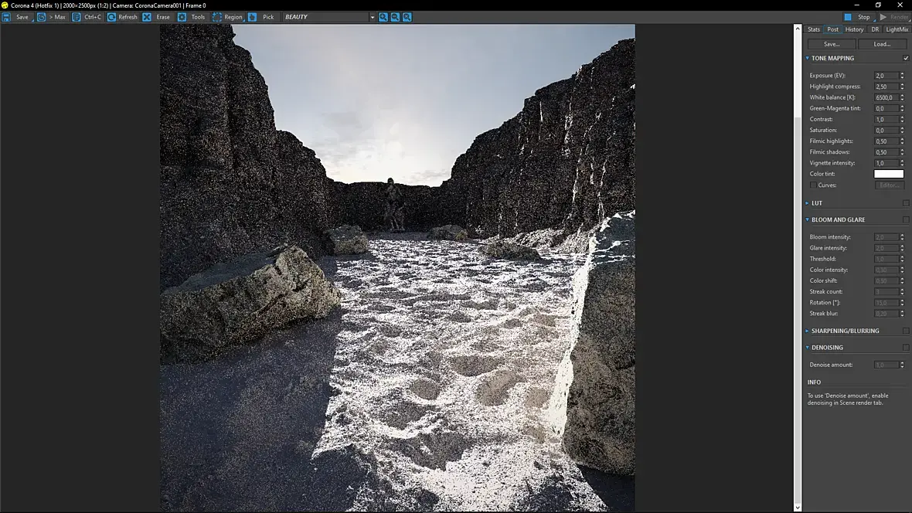The width and height of the screenshot is (912, 513).
Task: Enable the Denoising checkbox
Action: [906, 348]
